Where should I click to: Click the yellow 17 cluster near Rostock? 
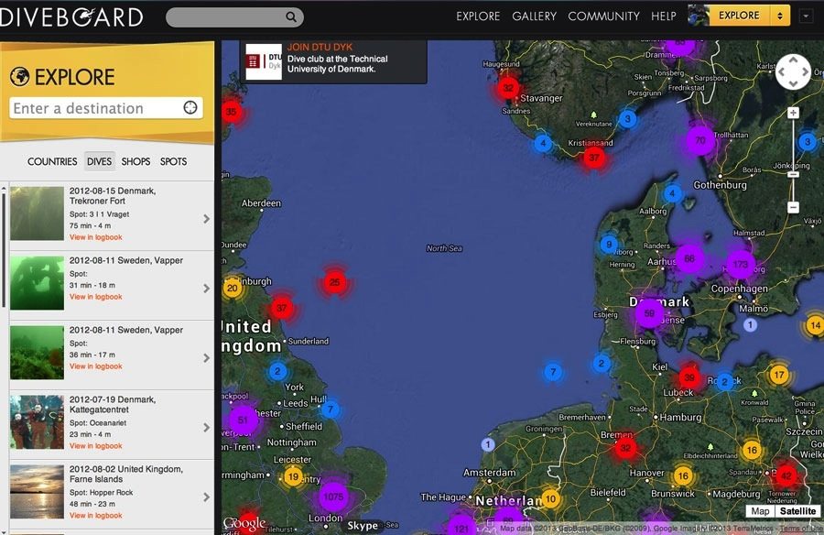point(779,375)
